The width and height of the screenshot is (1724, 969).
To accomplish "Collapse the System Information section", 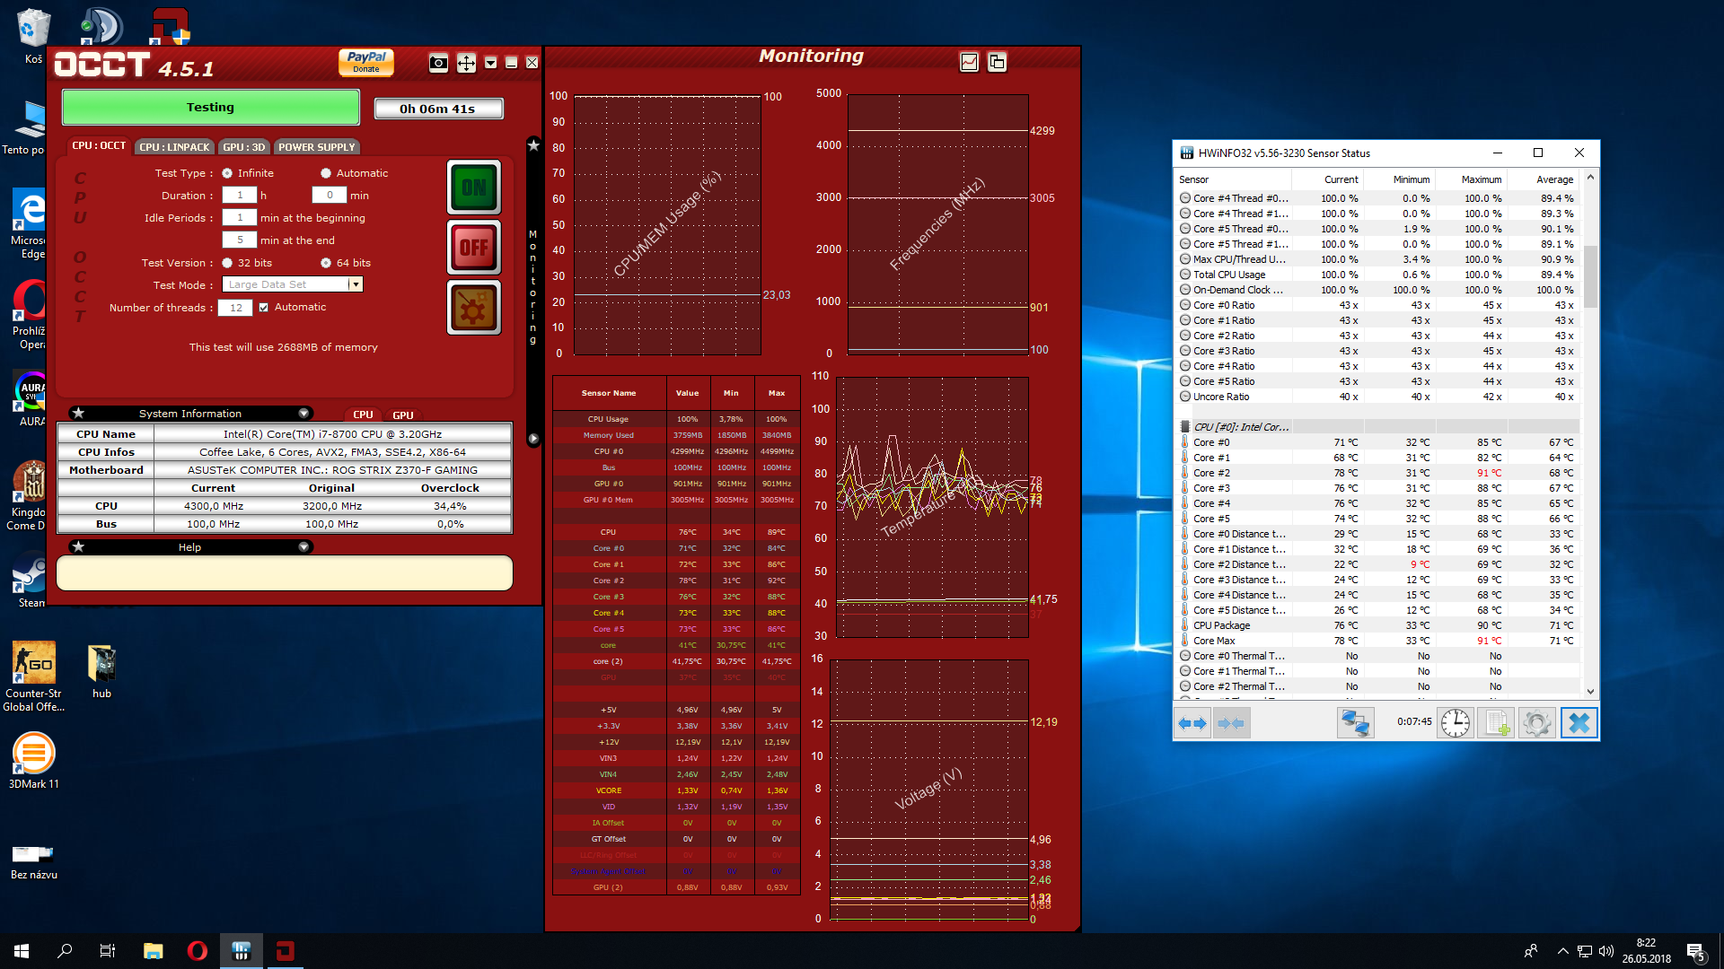I will coord(303,414).
